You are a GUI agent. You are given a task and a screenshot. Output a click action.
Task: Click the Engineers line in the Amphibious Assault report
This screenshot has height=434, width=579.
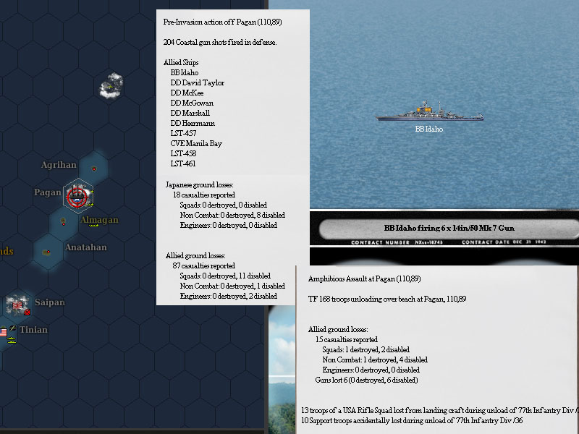(371, 370)
